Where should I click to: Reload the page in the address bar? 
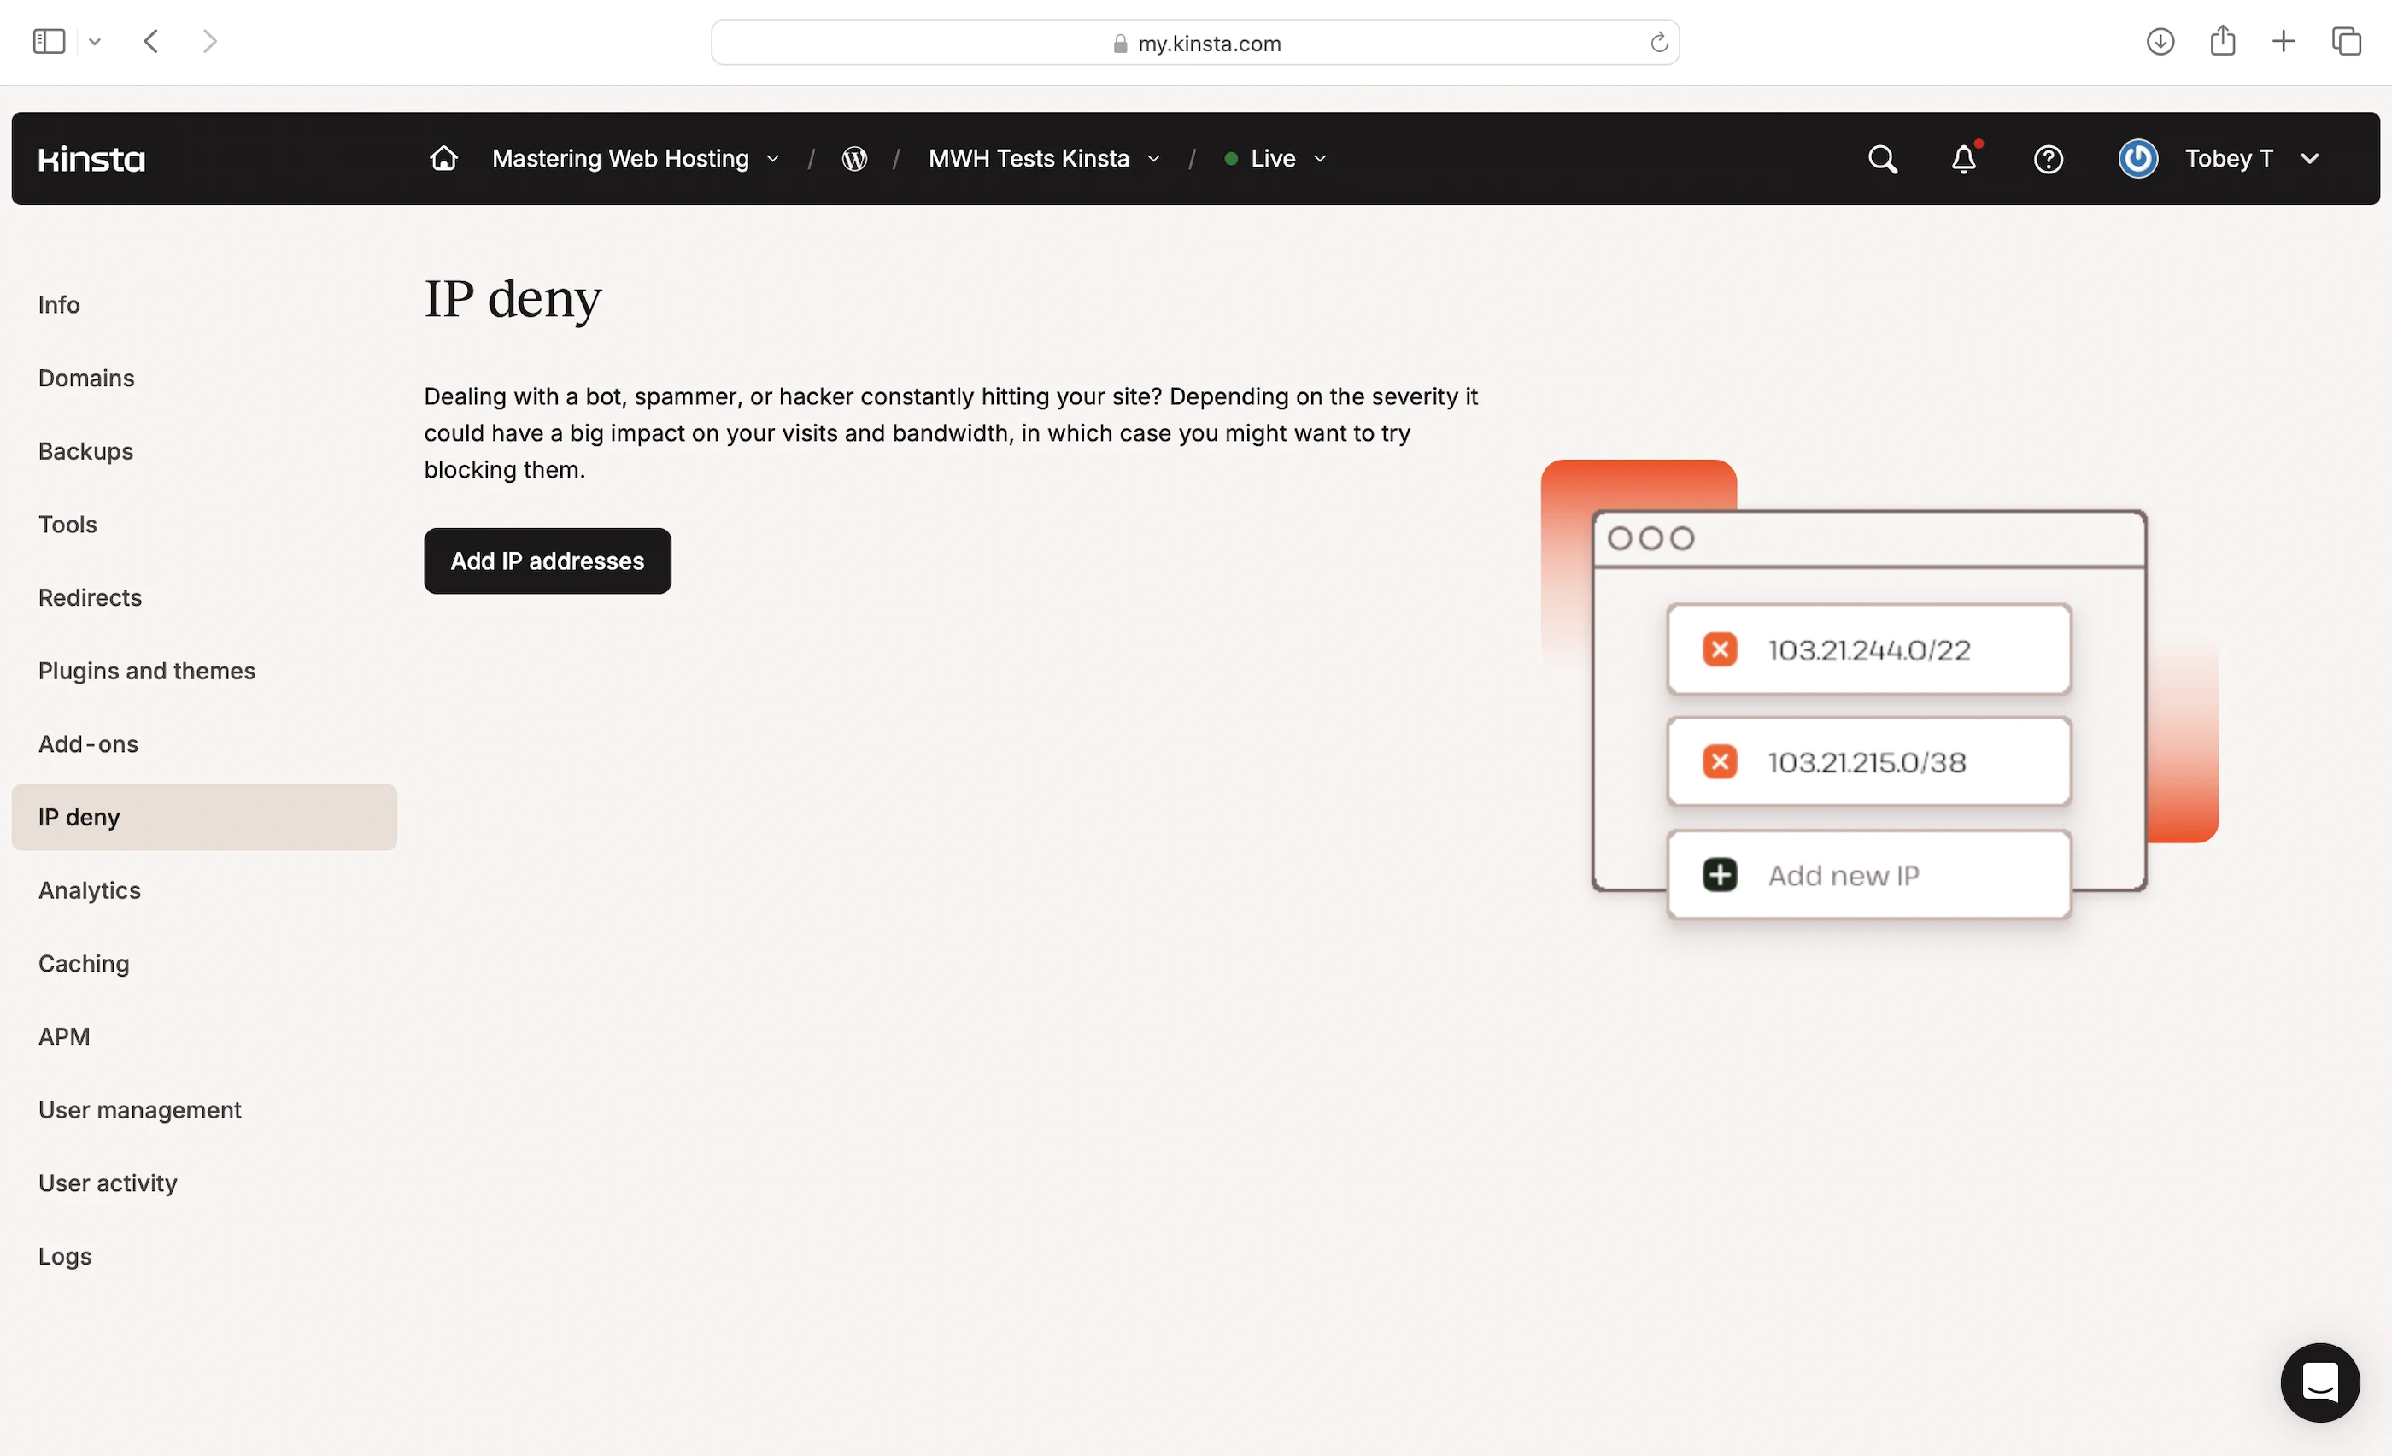click(x=1658, y=43)
